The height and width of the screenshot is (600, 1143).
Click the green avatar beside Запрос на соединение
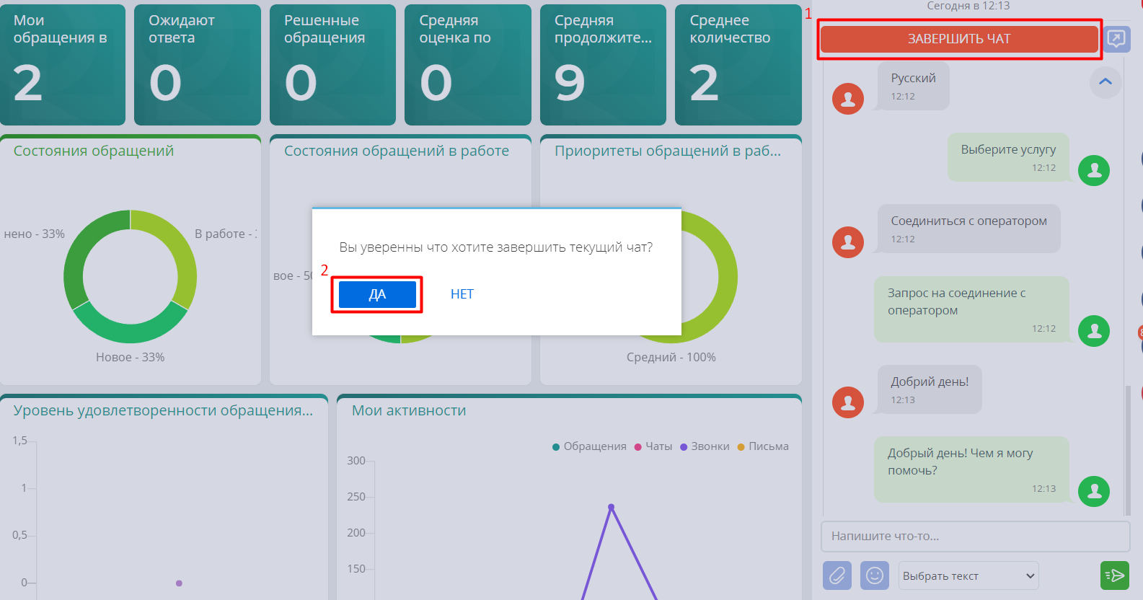(1094, 331)
